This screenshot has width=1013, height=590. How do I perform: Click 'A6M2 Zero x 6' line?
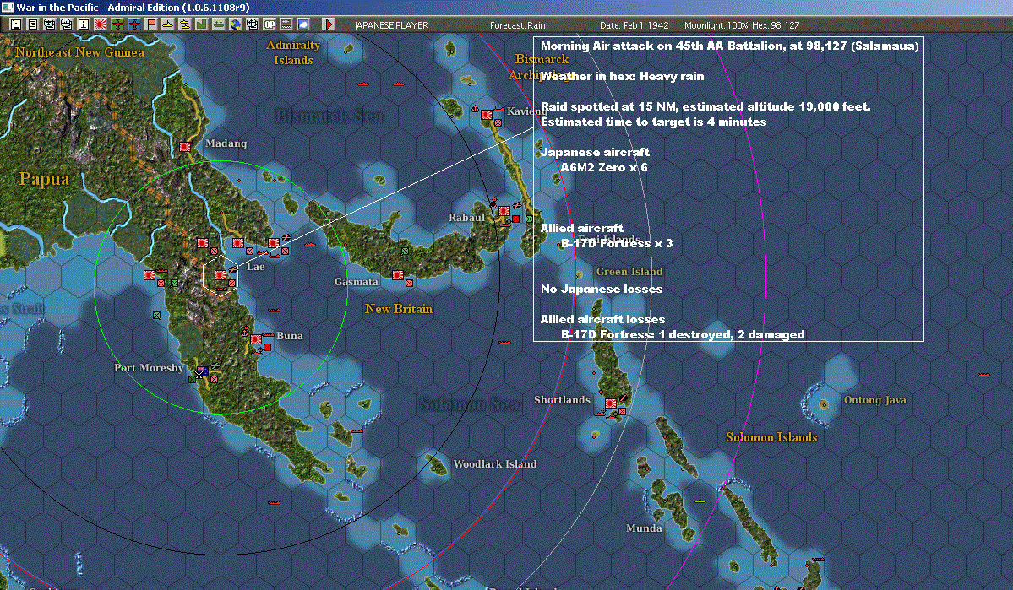click(x=604, y=167)
